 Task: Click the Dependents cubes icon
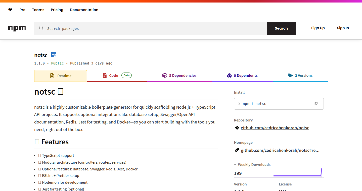pyautogui.click(x=229, y=75)
